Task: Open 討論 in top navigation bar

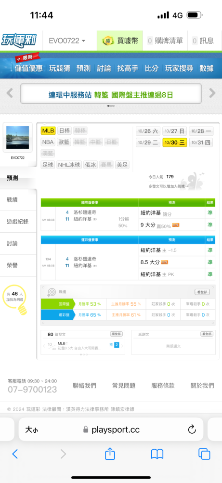Action: 104,68
